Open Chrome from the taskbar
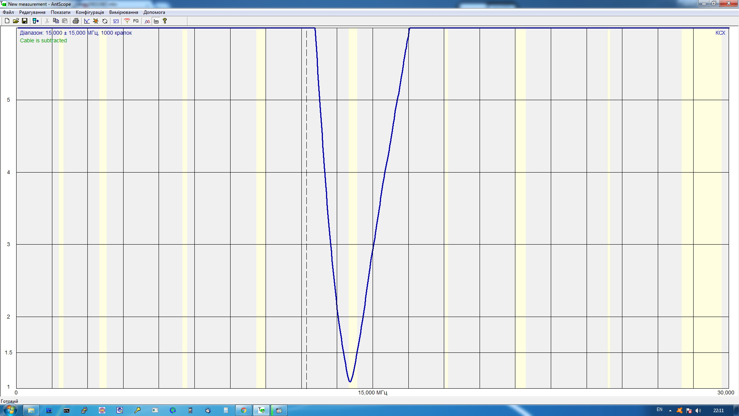This screenshot has width=739, height=416. coord(244,410)
